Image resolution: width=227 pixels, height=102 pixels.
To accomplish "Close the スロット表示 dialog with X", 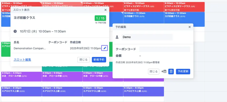I will click(x=105, y=10).
